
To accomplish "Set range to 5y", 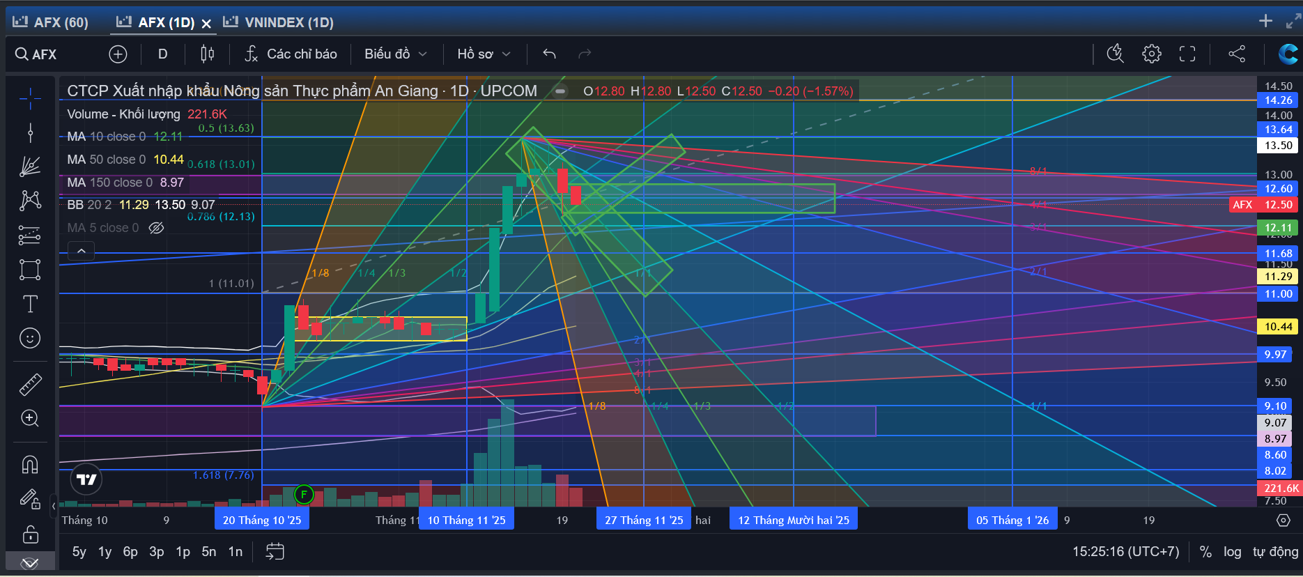I will coord(79,552).
